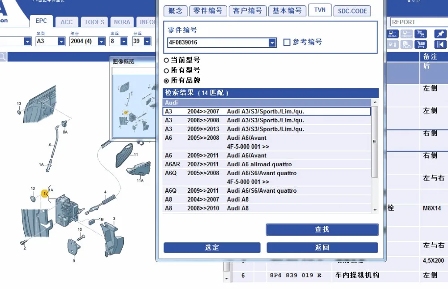Click the greyed car document icon
This screenshot has height=289, width=448.
click(406, 44)
